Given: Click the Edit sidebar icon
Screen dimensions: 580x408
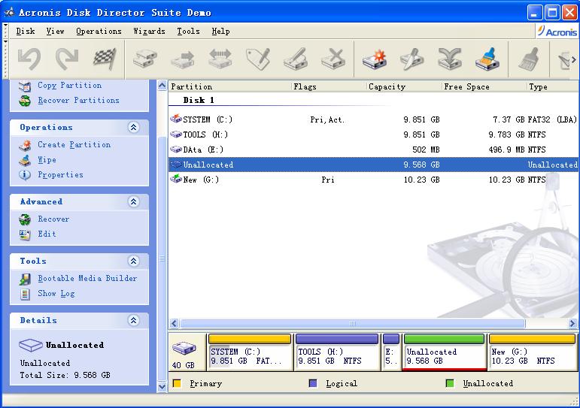Looking at the screenshot, I should 25,234.
